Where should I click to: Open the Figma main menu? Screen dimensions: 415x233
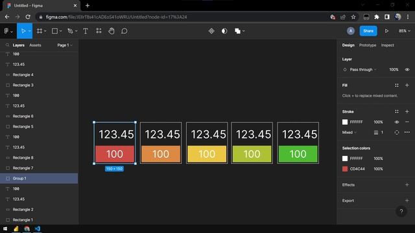point(8,31)
